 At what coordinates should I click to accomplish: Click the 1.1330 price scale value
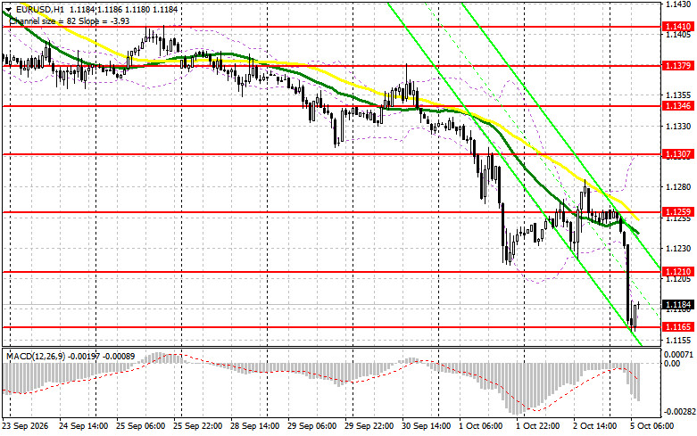tap(678, 127)
